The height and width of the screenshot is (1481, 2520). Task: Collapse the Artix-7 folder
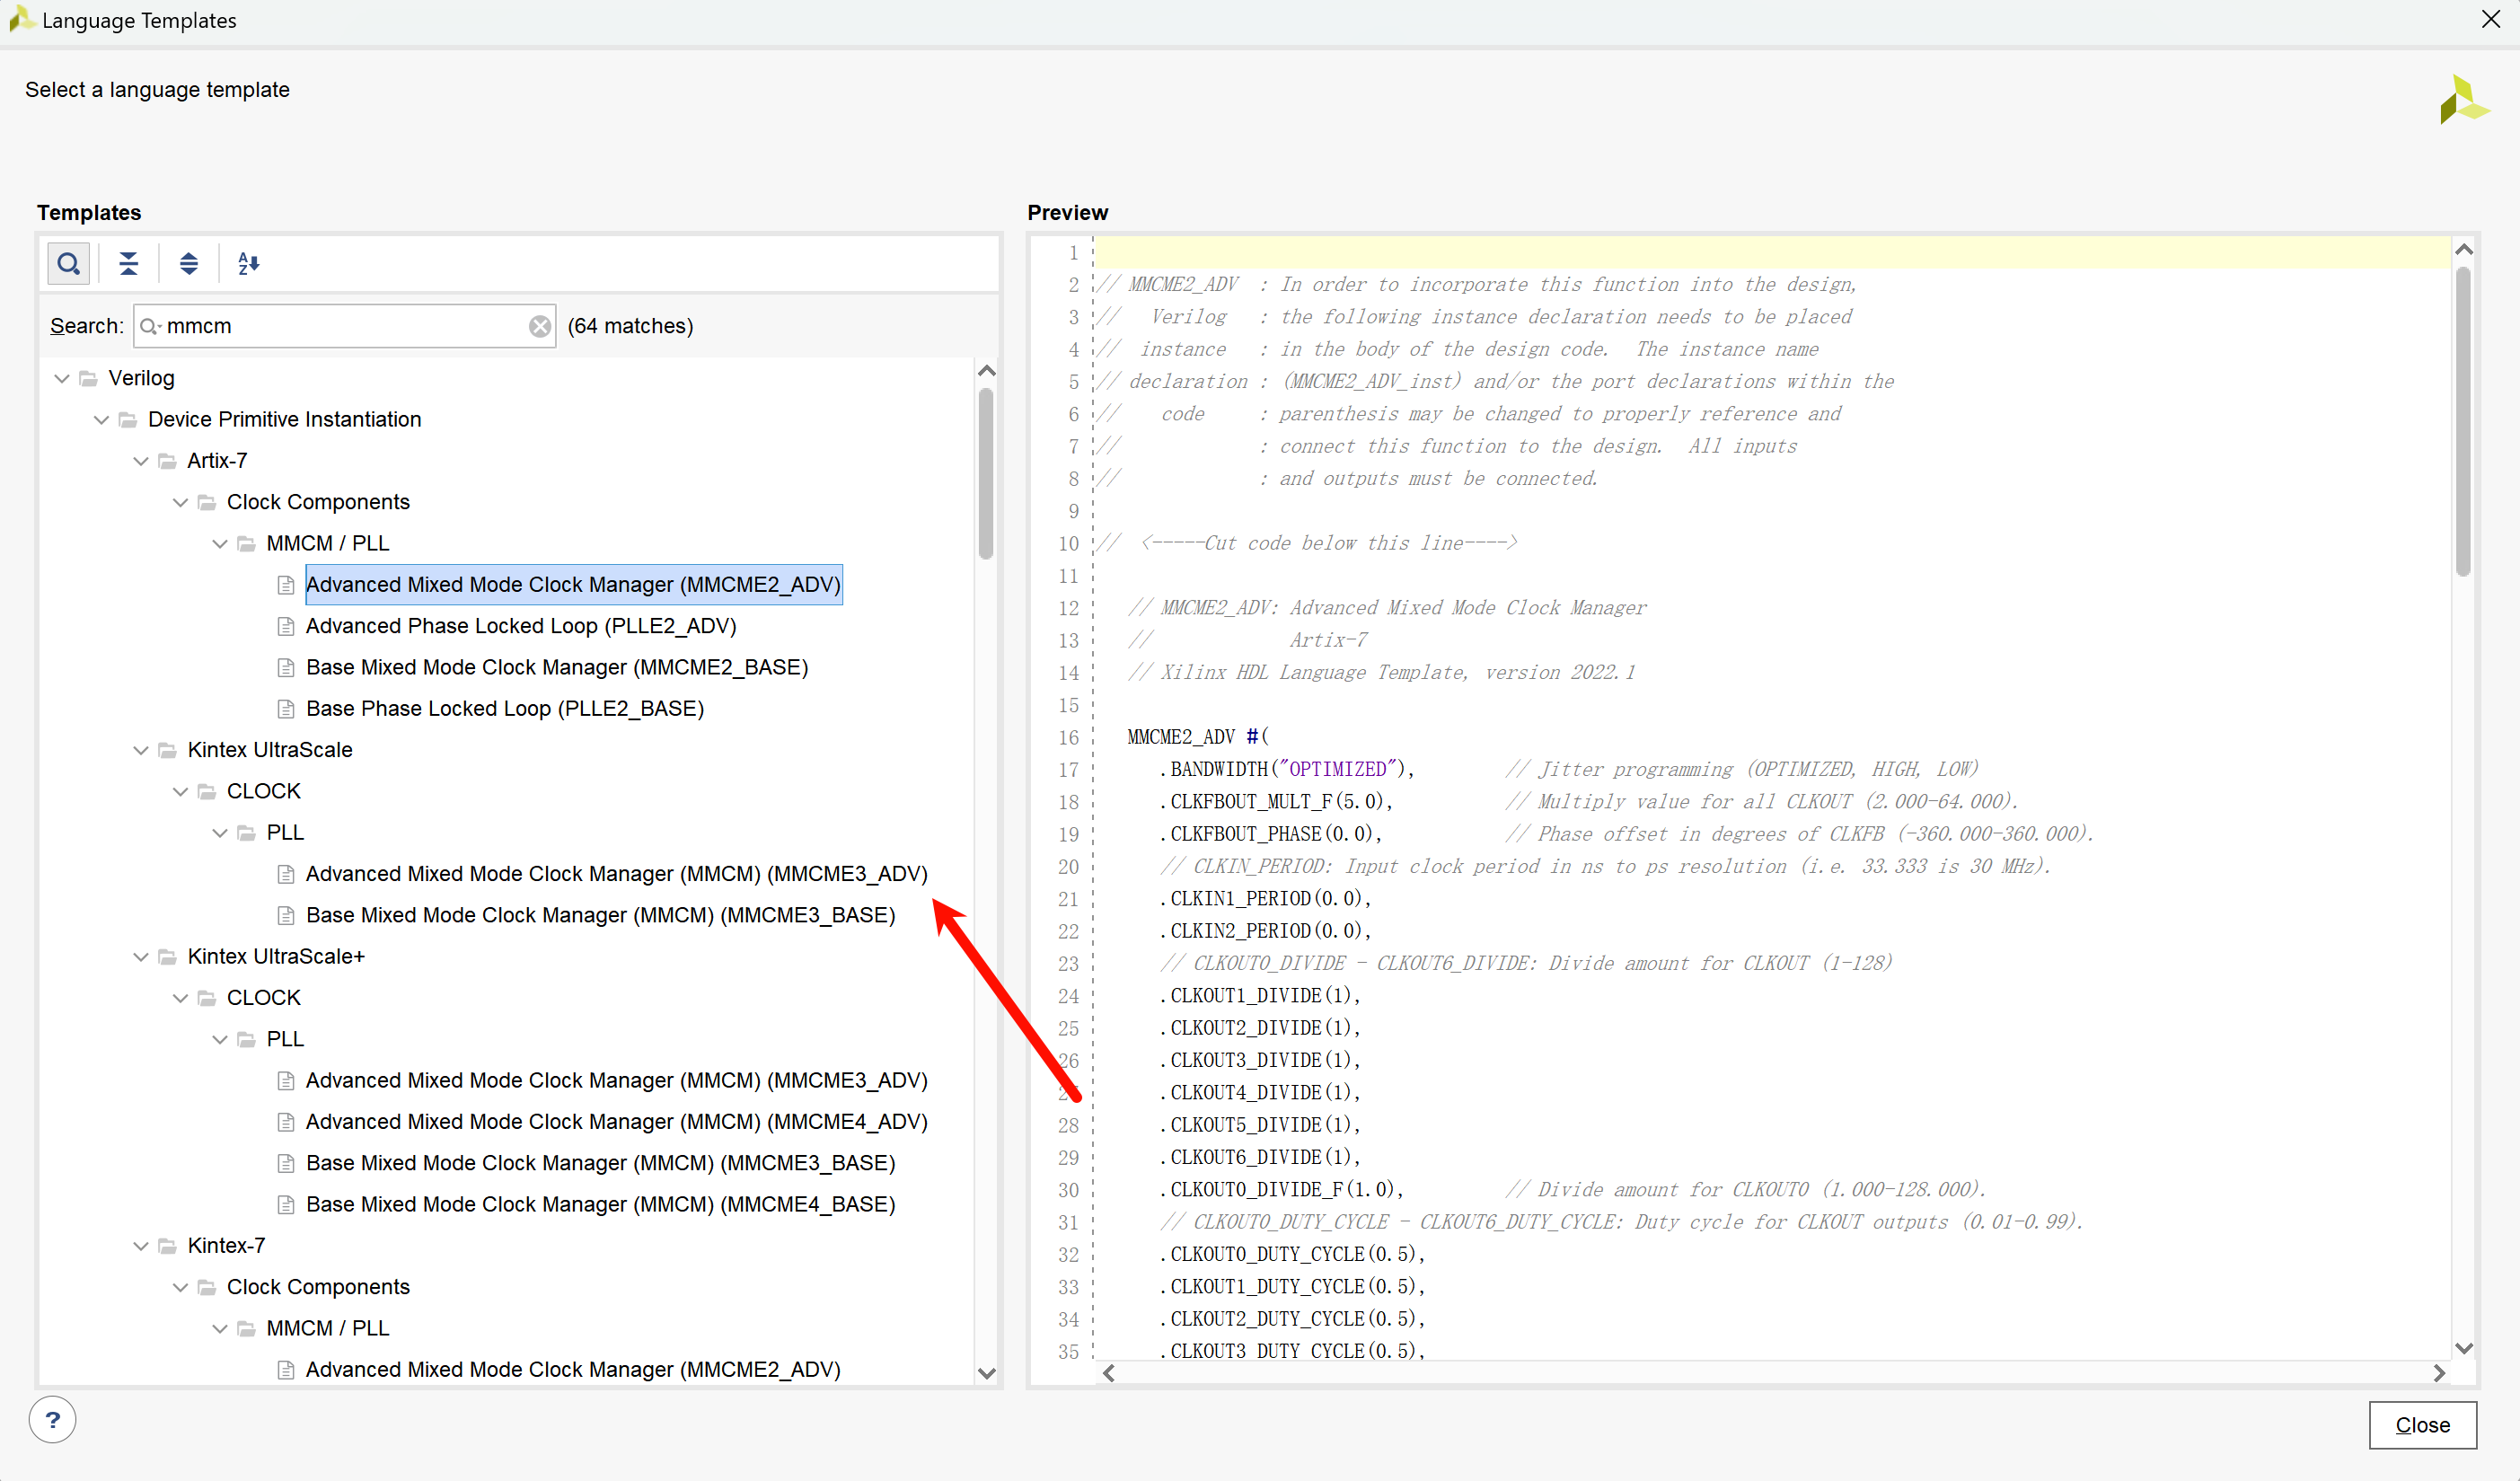[141, 461]
